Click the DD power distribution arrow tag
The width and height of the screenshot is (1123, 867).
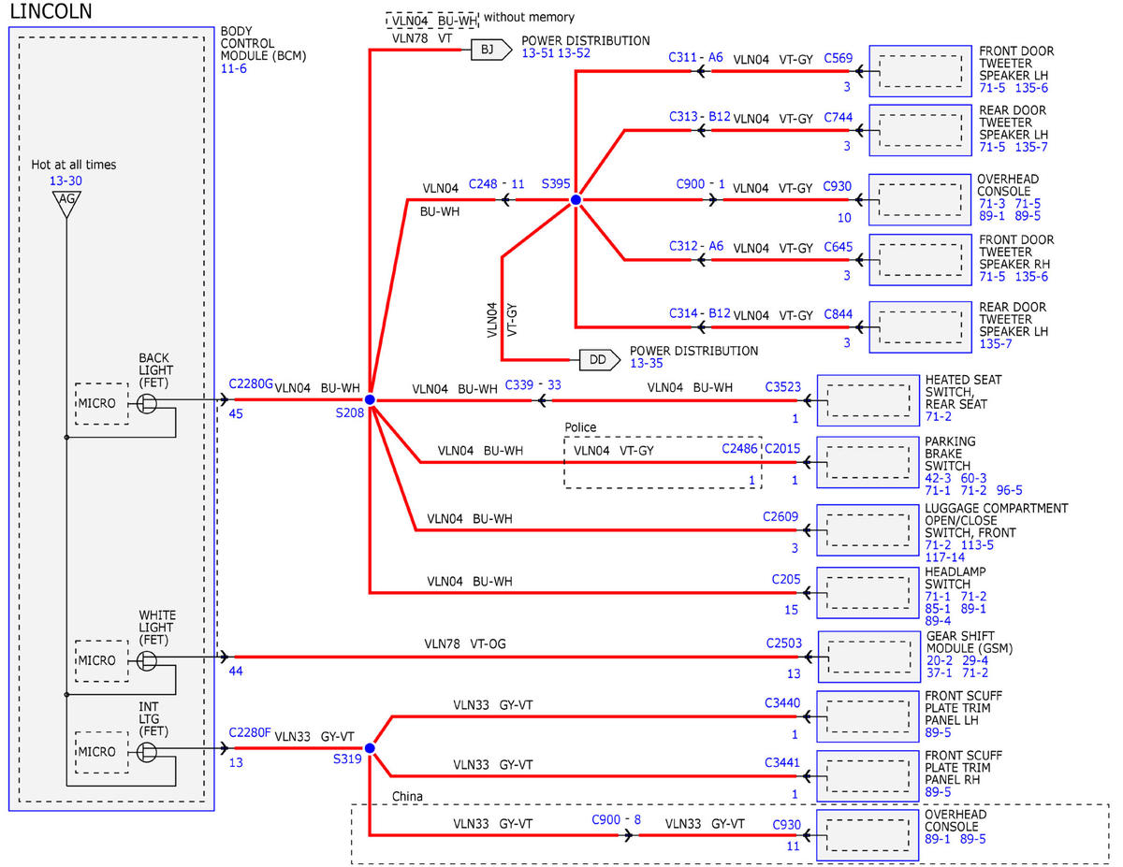click(598, 359)
